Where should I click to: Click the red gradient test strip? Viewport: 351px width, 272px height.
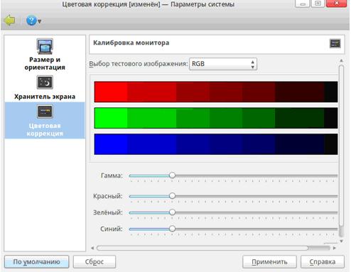click(216, 92)
